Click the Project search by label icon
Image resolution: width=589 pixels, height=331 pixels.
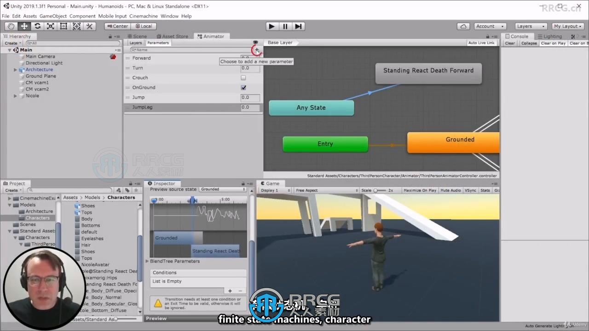[127, 190]
